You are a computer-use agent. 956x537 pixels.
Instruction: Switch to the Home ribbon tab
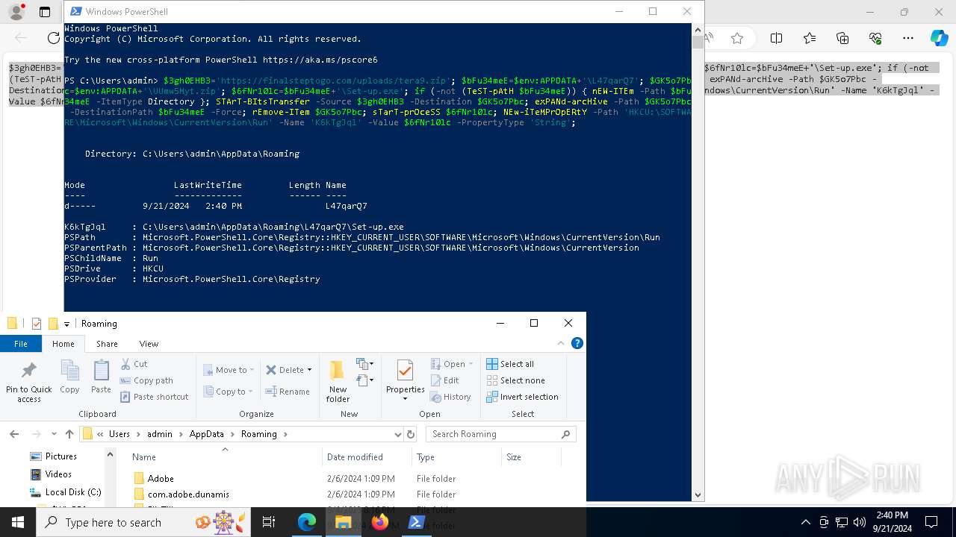click(63, 344)
